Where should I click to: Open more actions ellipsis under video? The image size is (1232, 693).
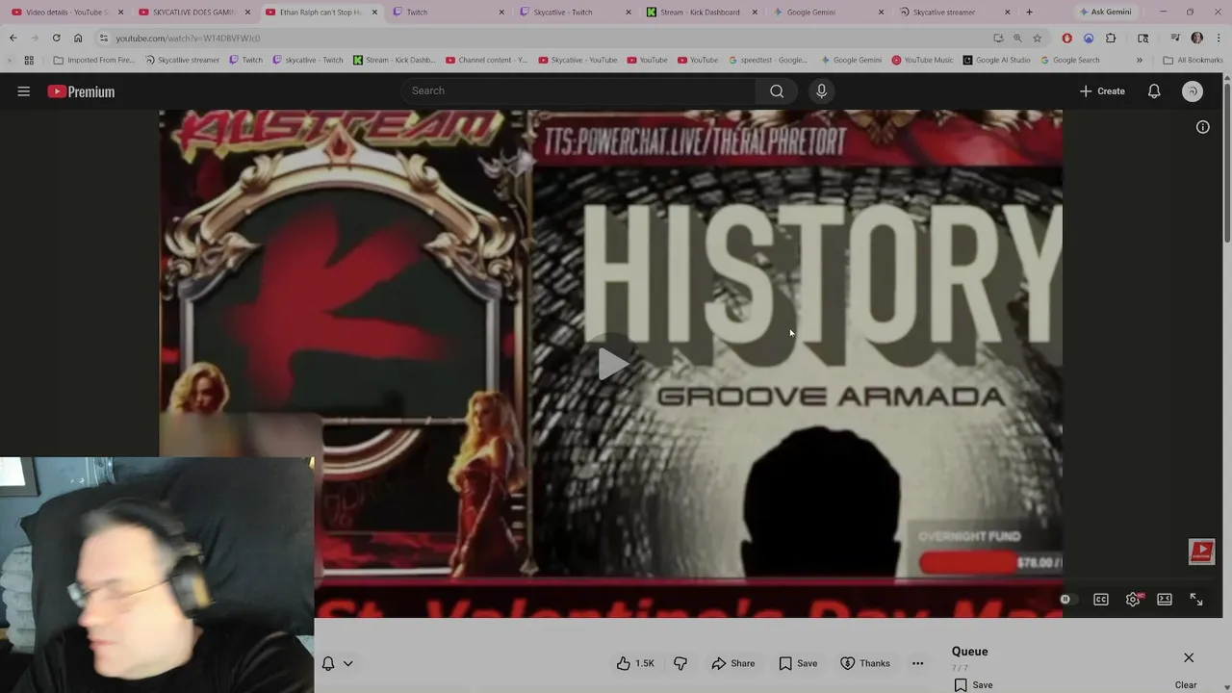[x=917, y=663]
